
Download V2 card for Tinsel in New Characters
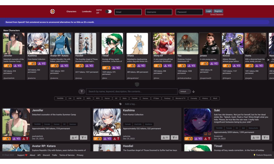coord(116,68)
